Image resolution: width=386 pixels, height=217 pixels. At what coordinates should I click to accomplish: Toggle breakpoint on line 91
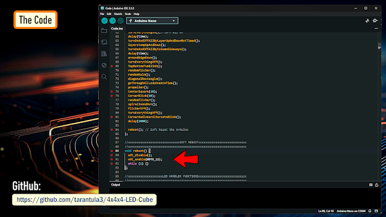(112, 159)
